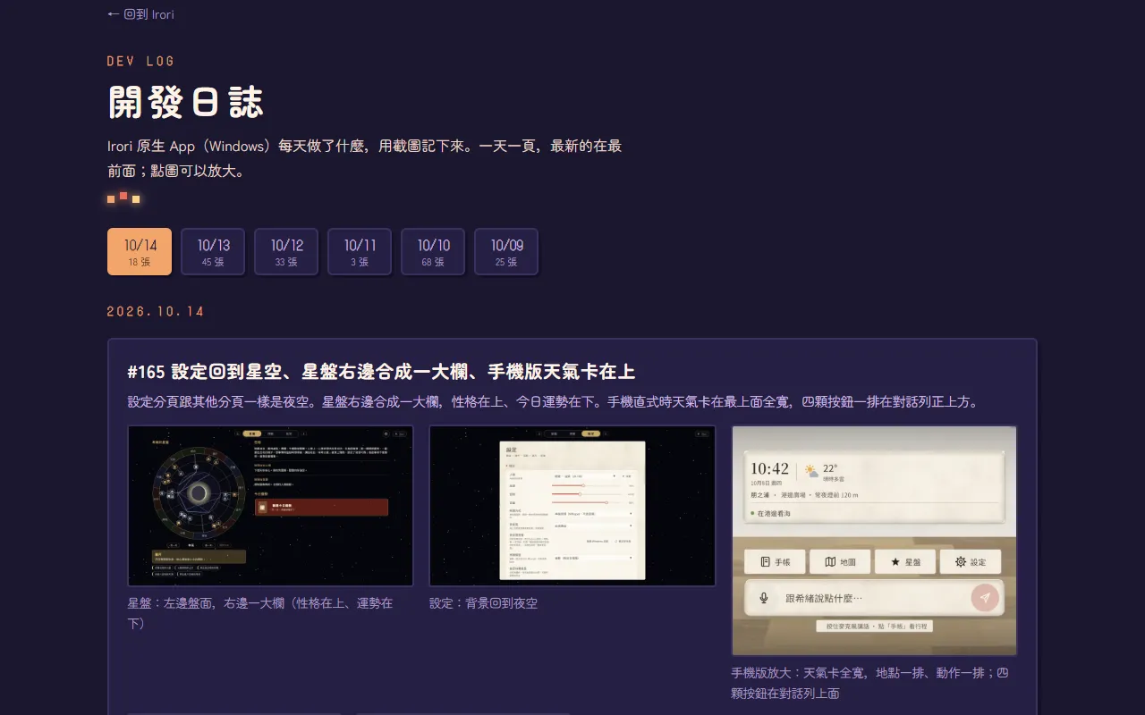
Task: Show the 10/11 date entry
Action: (360, 251)
